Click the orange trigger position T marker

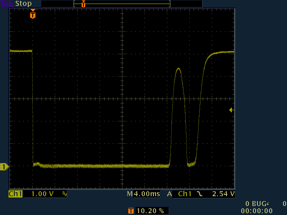[x=32, y=15]
